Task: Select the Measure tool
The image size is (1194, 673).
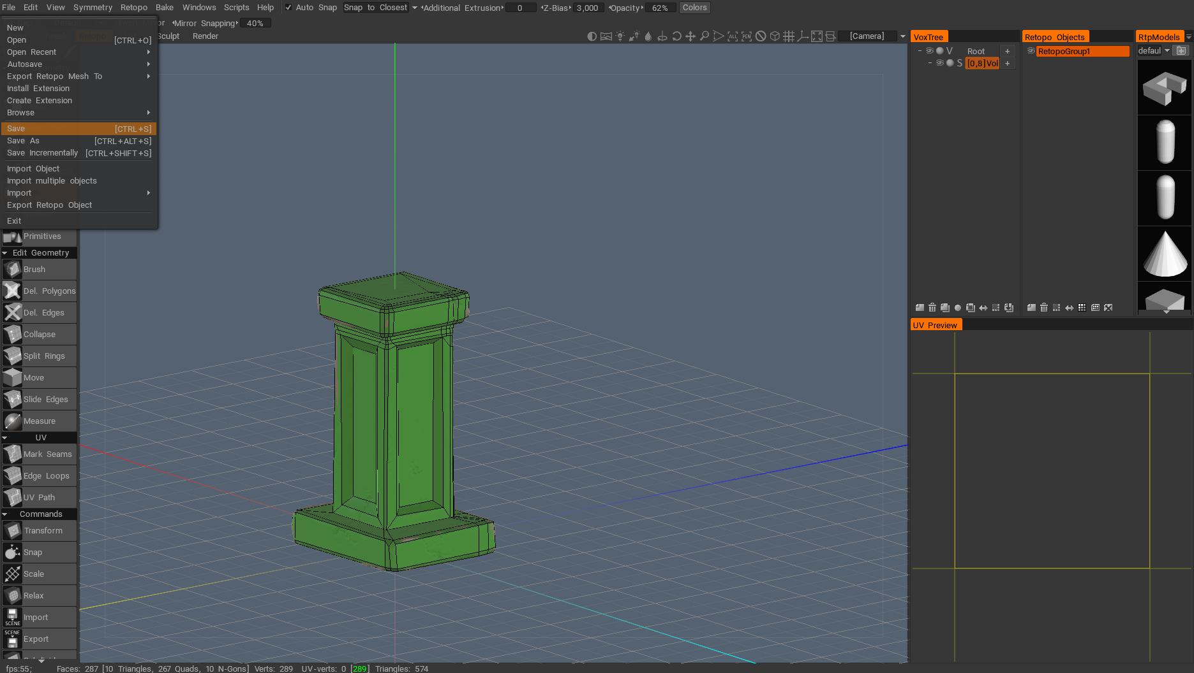Action: pos(38,421)
